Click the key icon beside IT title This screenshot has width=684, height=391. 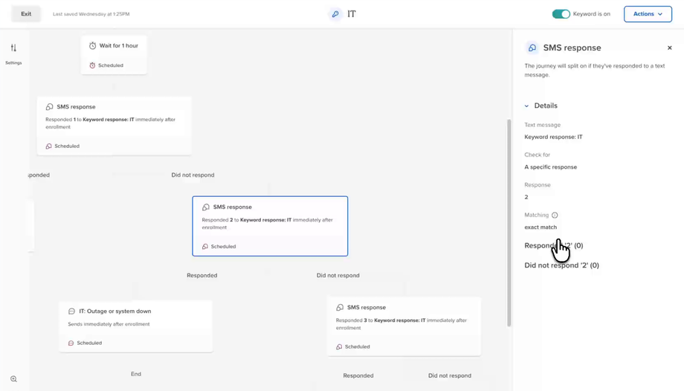pyautogui.click(x=335, y=14)
